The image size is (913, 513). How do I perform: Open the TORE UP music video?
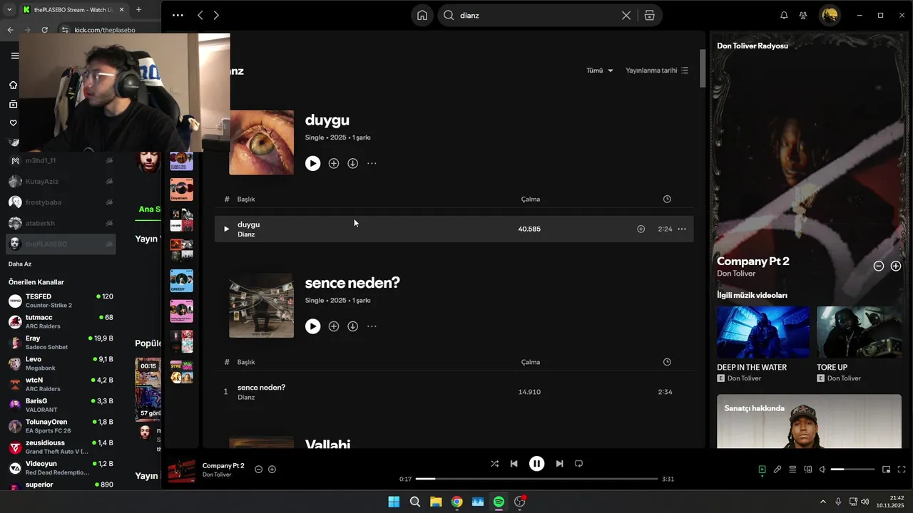pos(859,332)
